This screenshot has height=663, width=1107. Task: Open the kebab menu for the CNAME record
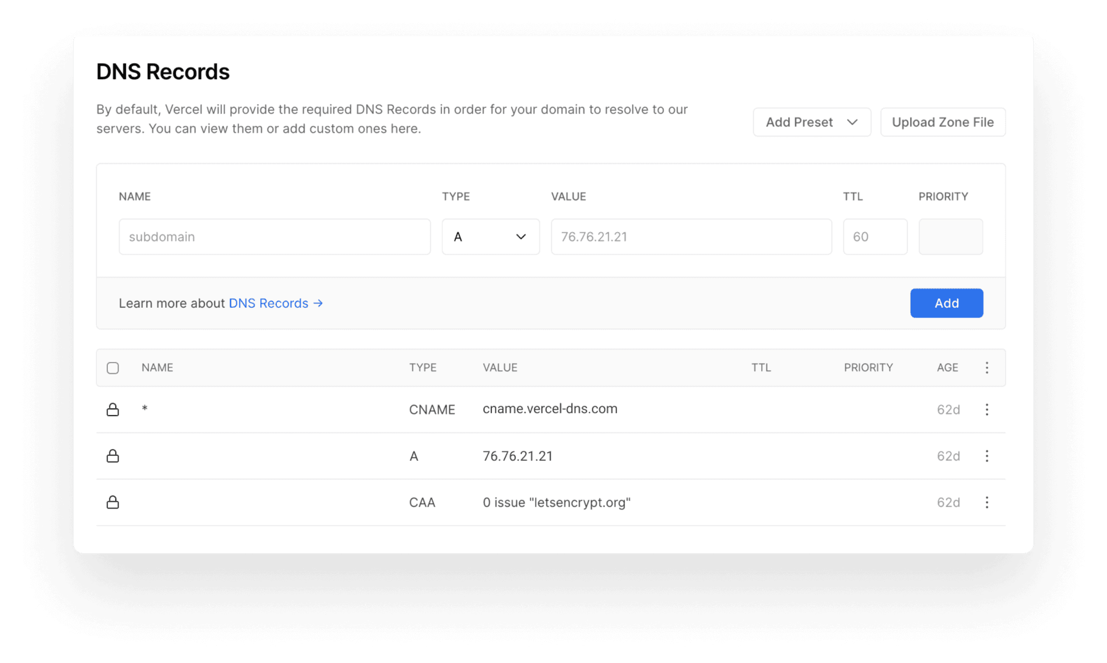(x=987, y=409)
